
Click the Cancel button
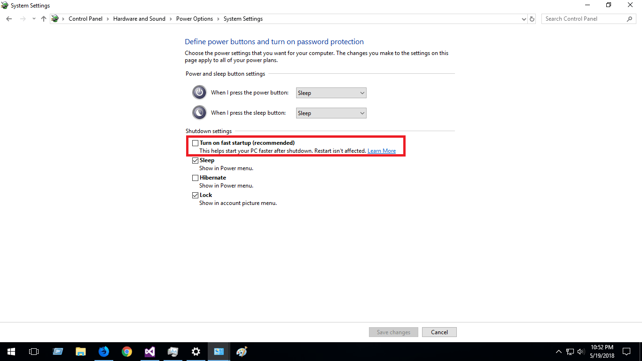click(x=439, y=332)
